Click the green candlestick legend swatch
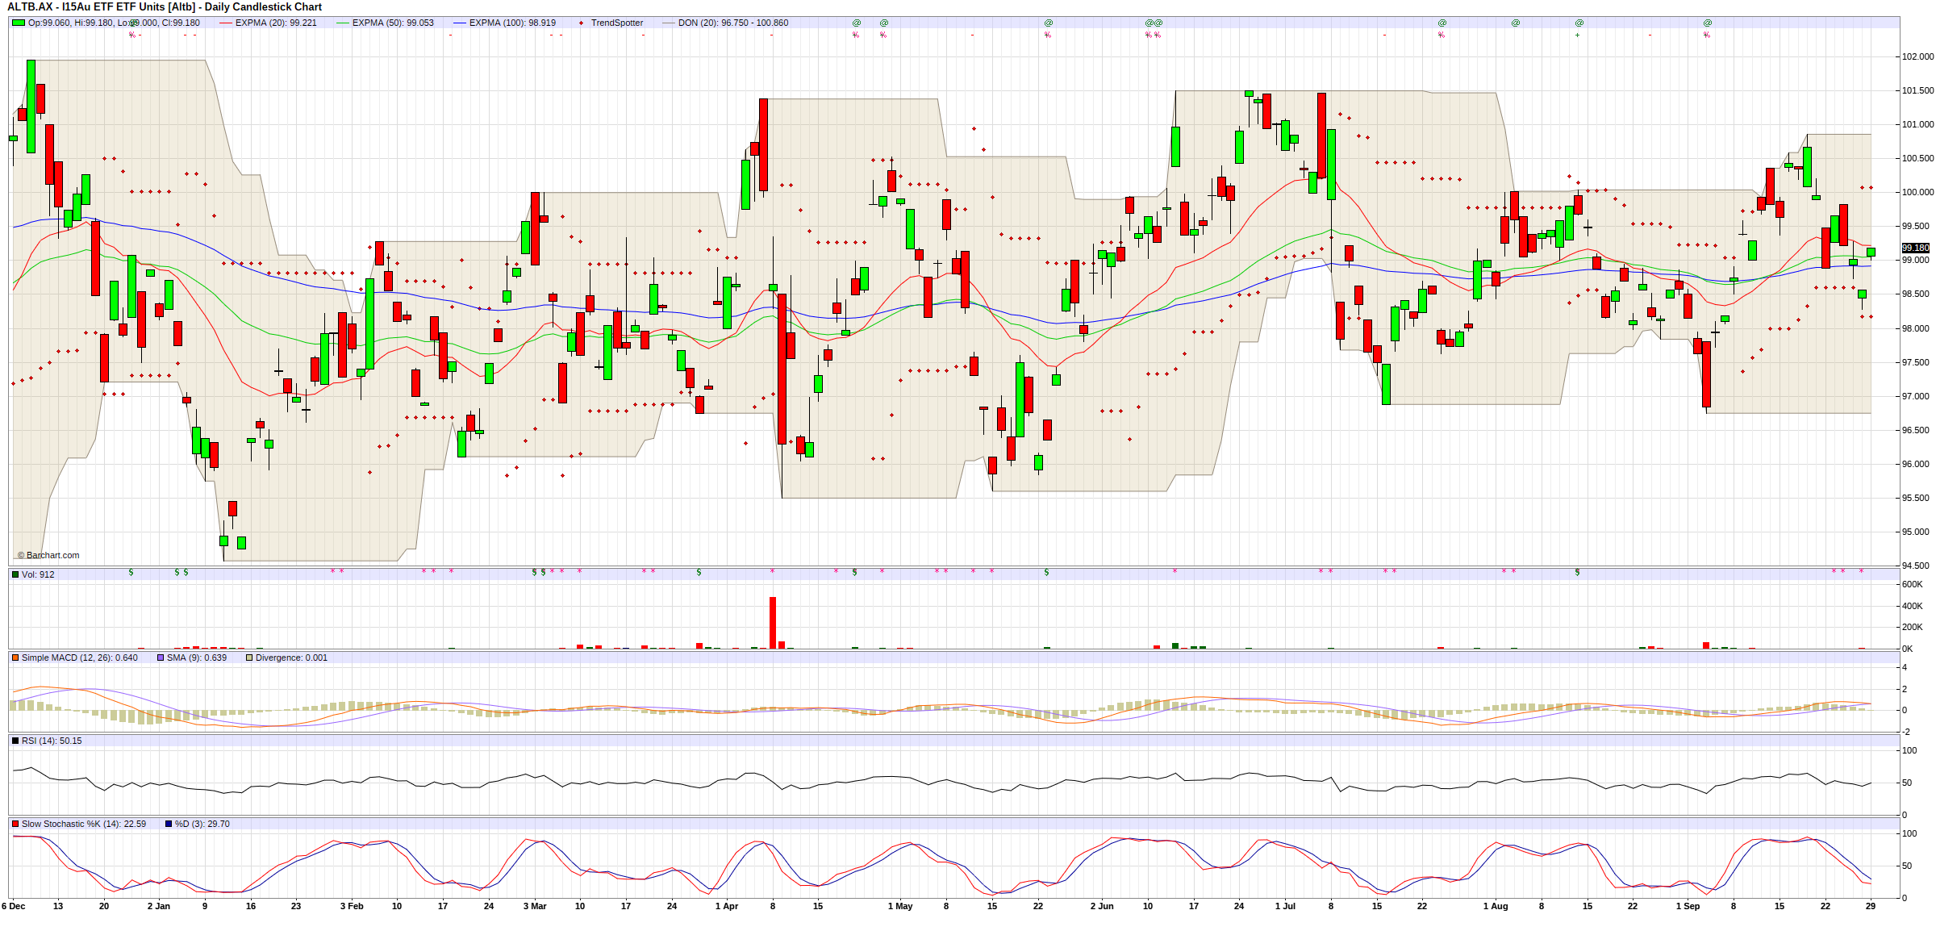Image resolution: width=1936 pixels, height=931 pixels. click(18, 23)
